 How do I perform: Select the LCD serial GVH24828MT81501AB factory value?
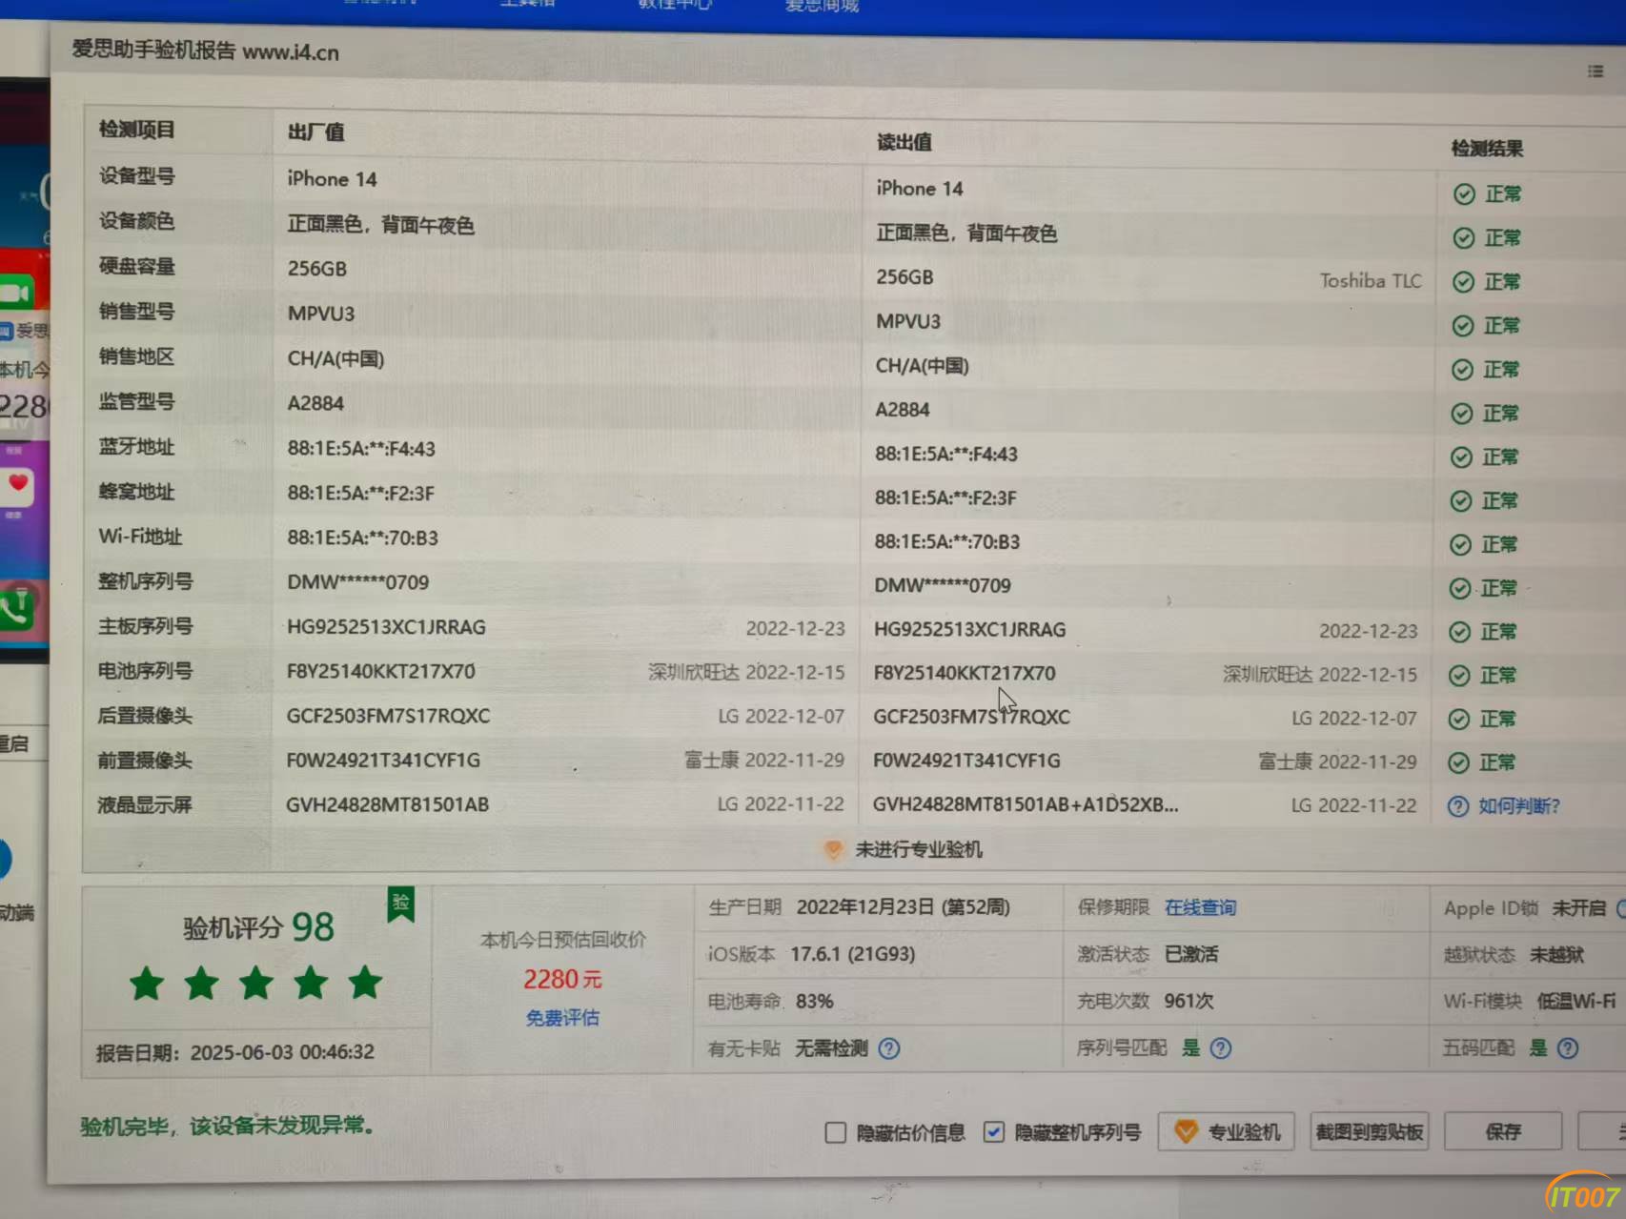388,804
